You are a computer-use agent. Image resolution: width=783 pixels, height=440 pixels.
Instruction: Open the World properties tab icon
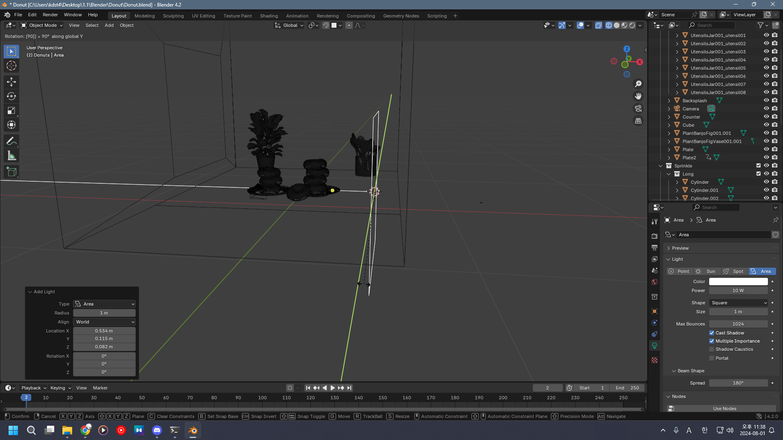[x=655, y=282]
